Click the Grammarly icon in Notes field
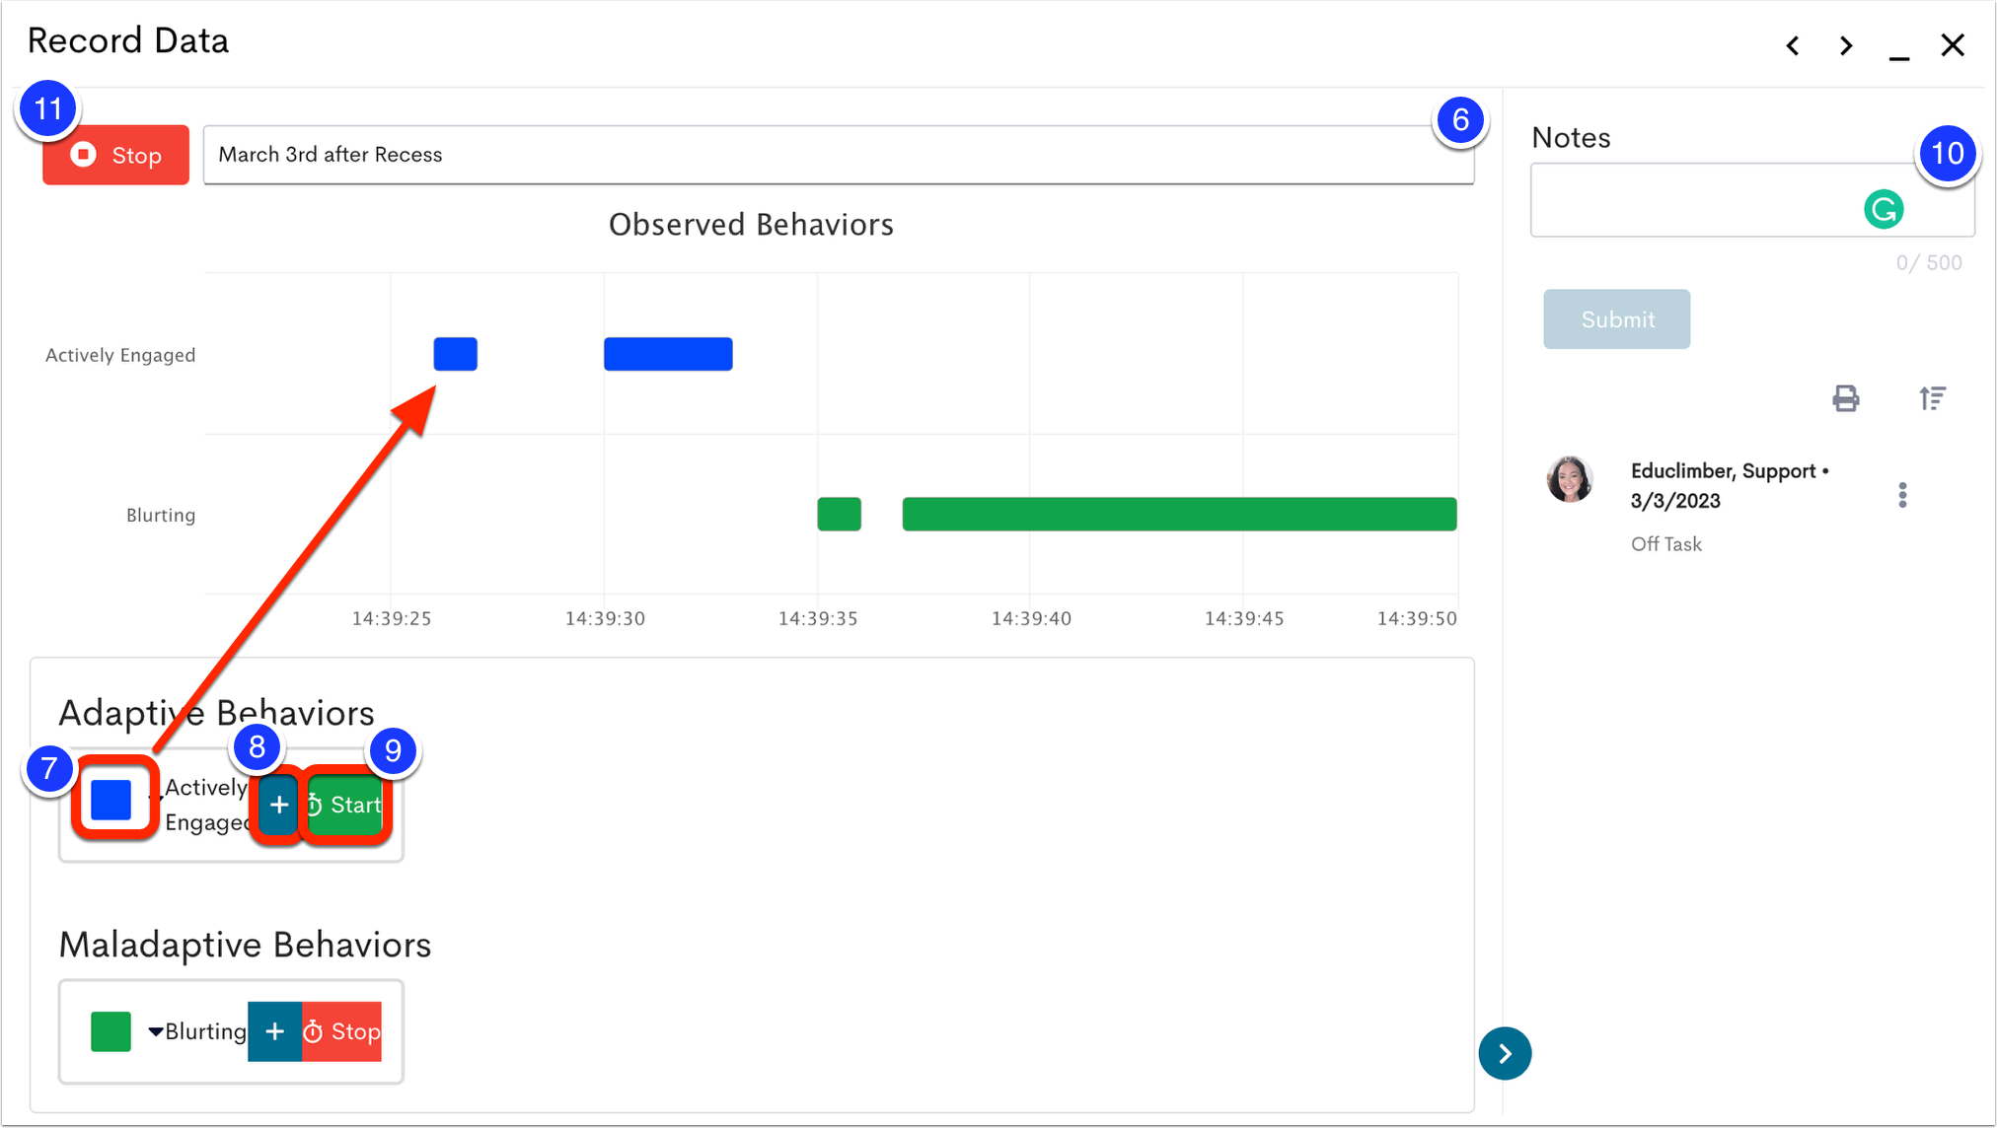Image resolution: width=1997 pixels, height=1128 pixels. point(1884,209)
